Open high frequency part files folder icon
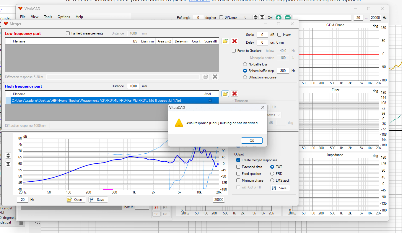 (225, 94)
